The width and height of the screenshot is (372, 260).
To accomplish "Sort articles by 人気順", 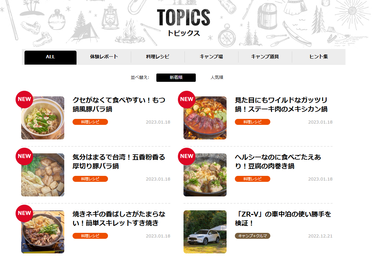I will pyautogui.click(x=217, y=78).
